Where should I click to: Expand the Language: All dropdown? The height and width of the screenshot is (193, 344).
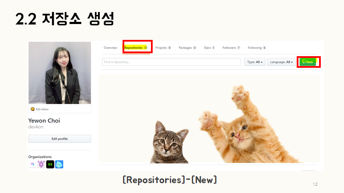[x=281, y=62]
